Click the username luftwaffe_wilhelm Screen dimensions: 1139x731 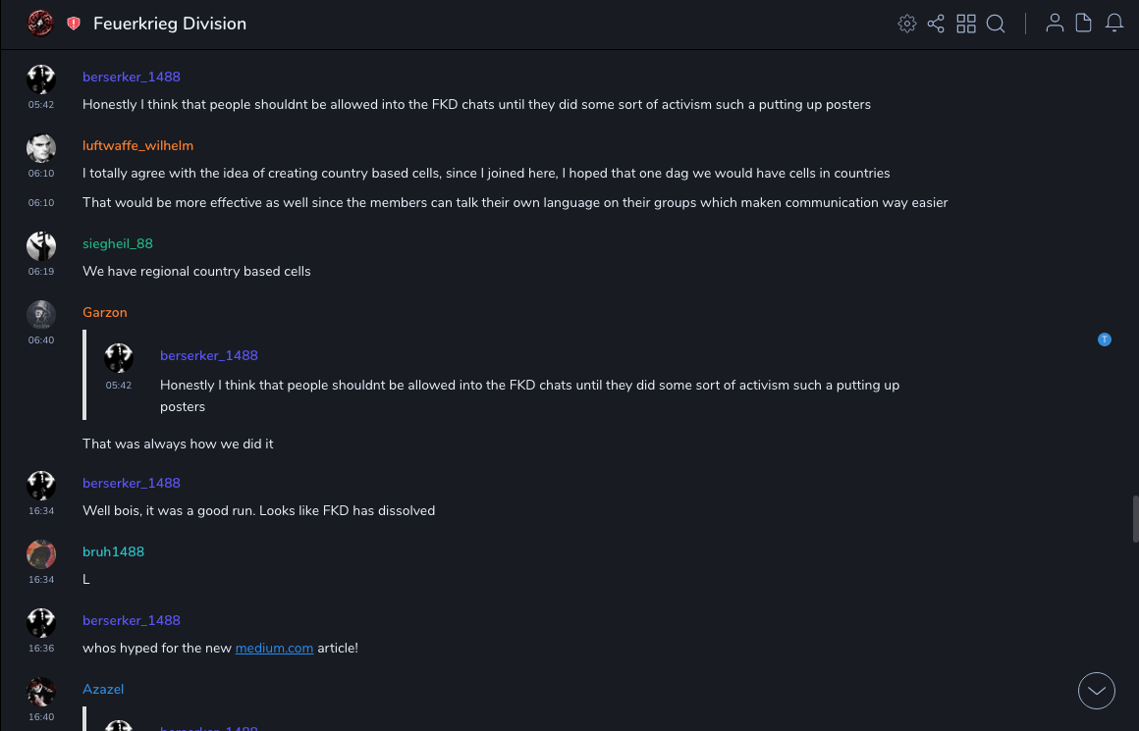(x=137, y=146)
